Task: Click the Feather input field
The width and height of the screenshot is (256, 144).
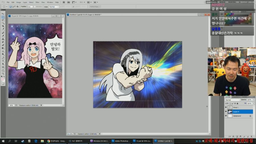Action: (x=30, y=7)
